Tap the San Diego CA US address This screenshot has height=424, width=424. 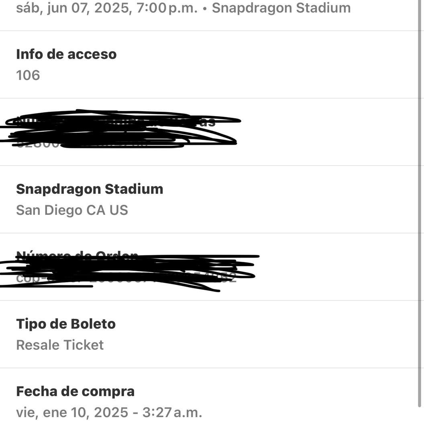(72, 210)
